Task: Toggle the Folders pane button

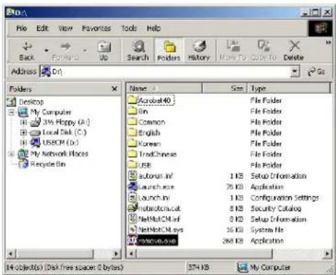Action: 168,51
